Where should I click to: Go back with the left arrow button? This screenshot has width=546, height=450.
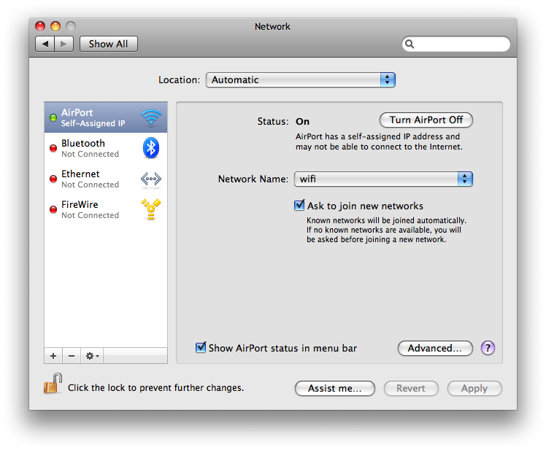pyautogui.click(x=45, y=44)
